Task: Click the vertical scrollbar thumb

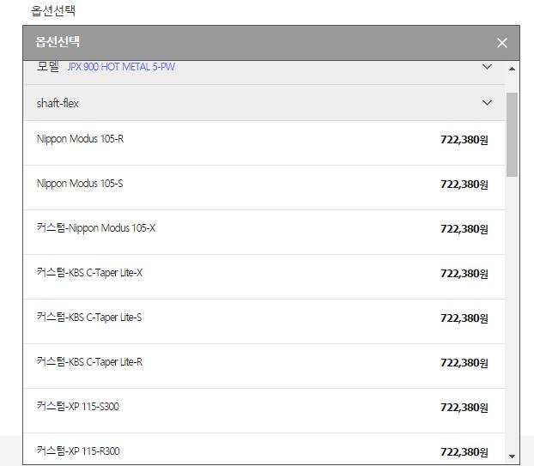Action: pyautogui.click(x=513, y=133)
